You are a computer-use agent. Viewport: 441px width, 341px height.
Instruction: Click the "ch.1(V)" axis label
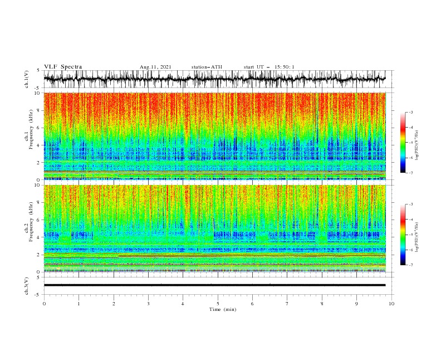(27, 79)
